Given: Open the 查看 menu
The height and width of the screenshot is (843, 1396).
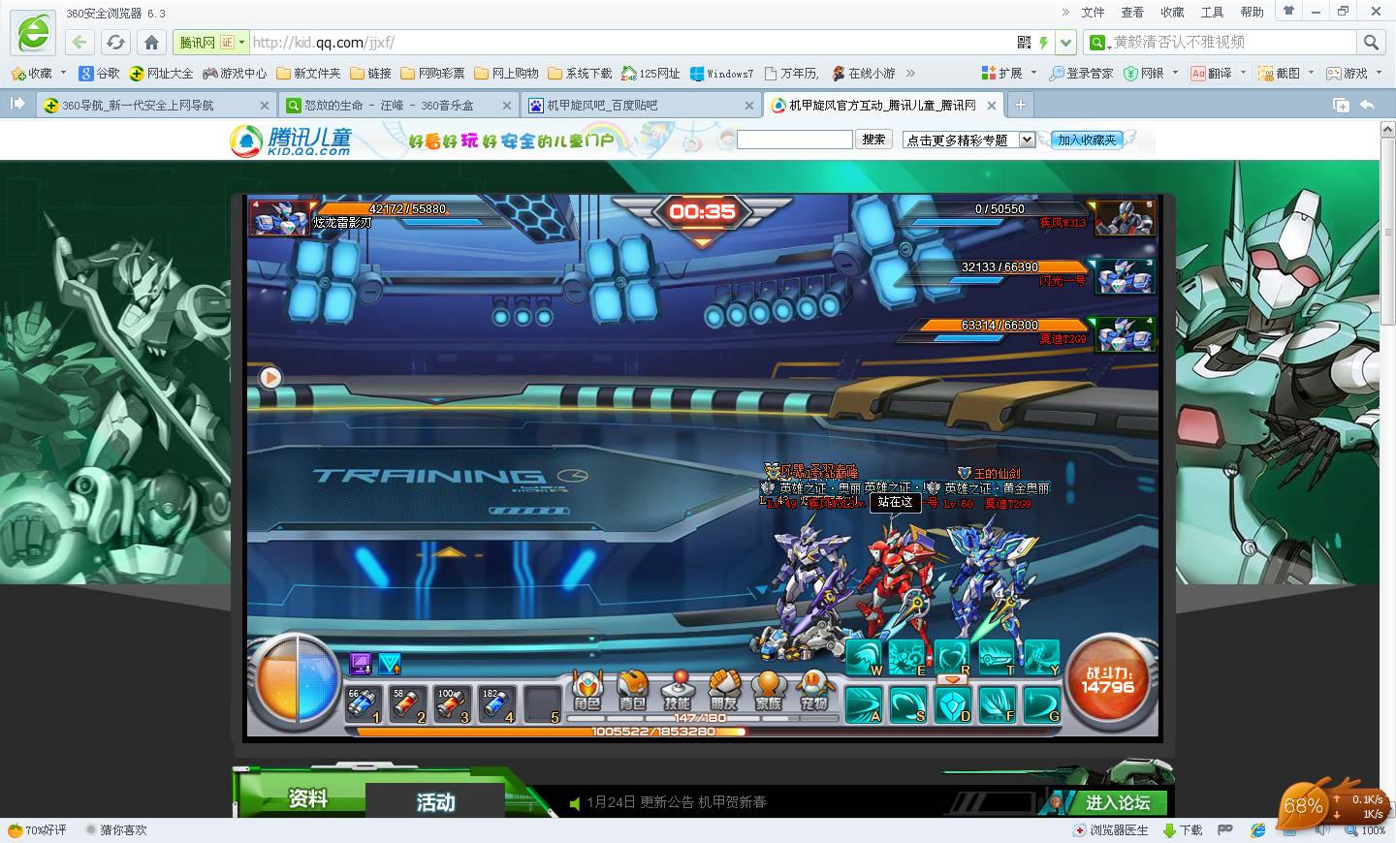Looking at the screenshot, I should (x=1132, y=13).
